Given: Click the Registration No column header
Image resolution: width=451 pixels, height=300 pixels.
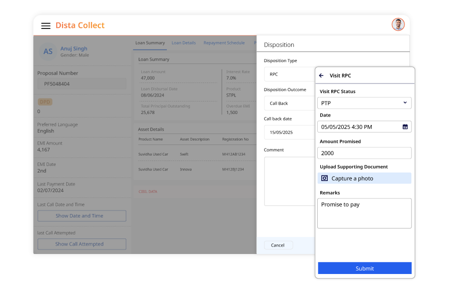Looking at the screenshot, I should 236,139.
